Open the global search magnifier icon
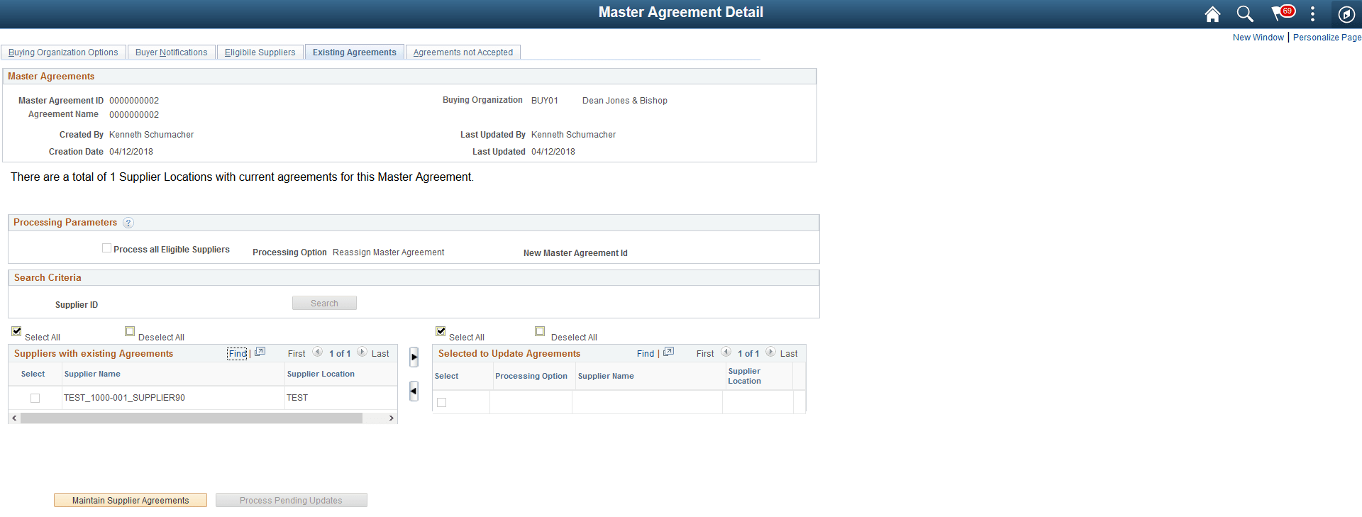The height and width of the screenshot is (517, 1362). [x=1245, y=13]
